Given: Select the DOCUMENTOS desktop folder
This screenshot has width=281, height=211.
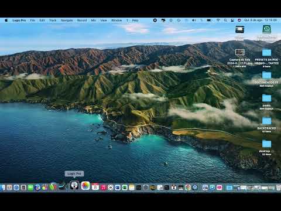Looking at the screenshot, I should pyautogui.click(x=266, y=75).
